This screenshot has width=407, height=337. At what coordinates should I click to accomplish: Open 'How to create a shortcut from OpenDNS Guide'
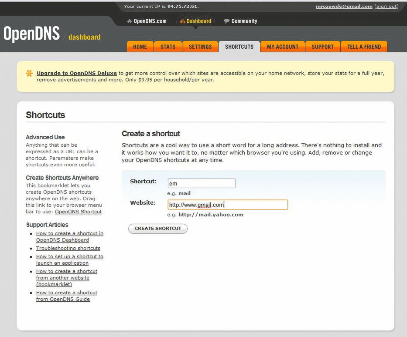point(67,296)
